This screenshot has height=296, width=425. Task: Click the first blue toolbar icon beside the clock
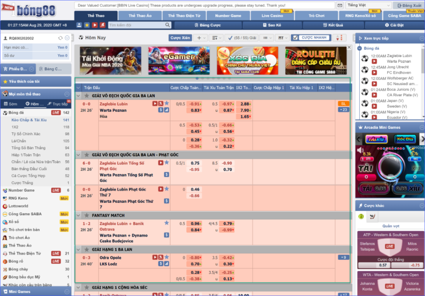[x=79, y=25]
